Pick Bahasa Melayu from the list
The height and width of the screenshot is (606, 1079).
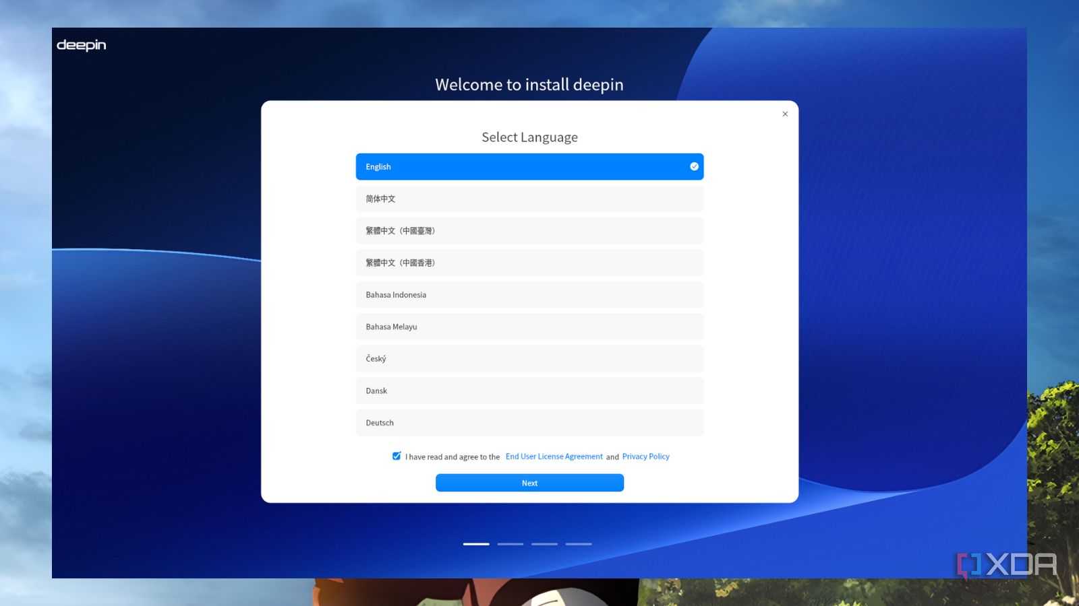pyautogui.click(x=529, y=327)
